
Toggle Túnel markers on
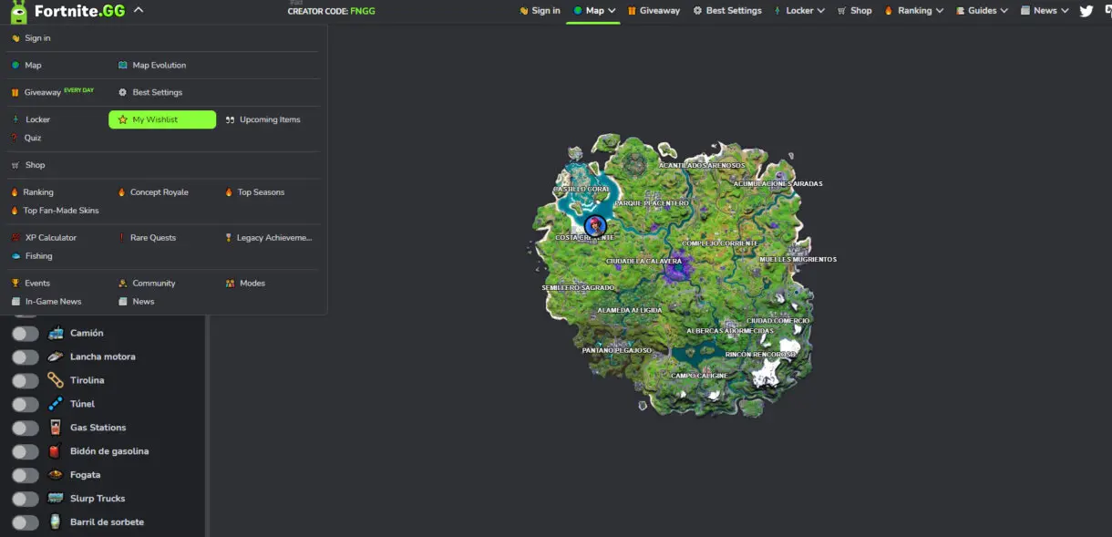click(26, 405)
